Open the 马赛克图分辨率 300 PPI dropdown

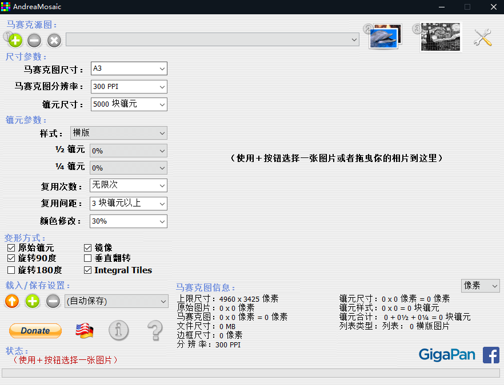[129, 87]
